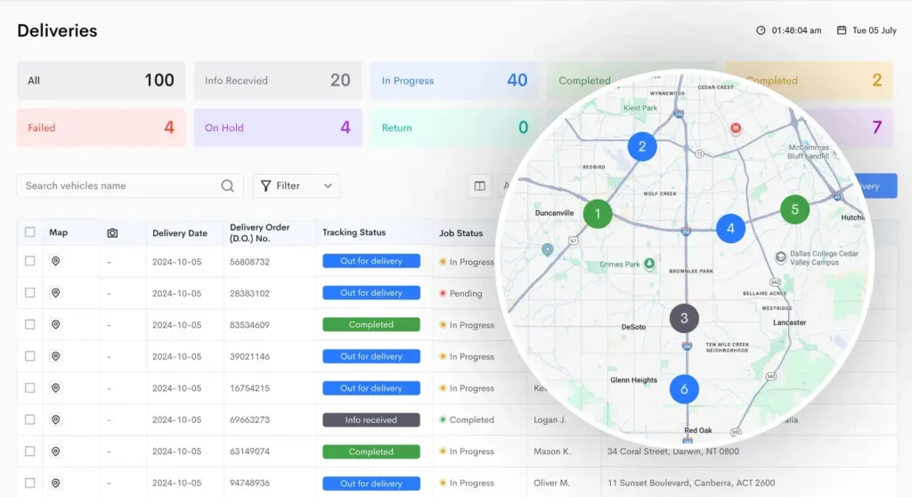Image resolution: width=912 pixels, height=497 pixels.
Task: Click the clock icon beside 01:48:04 am
Action: [x=761, y=30]
